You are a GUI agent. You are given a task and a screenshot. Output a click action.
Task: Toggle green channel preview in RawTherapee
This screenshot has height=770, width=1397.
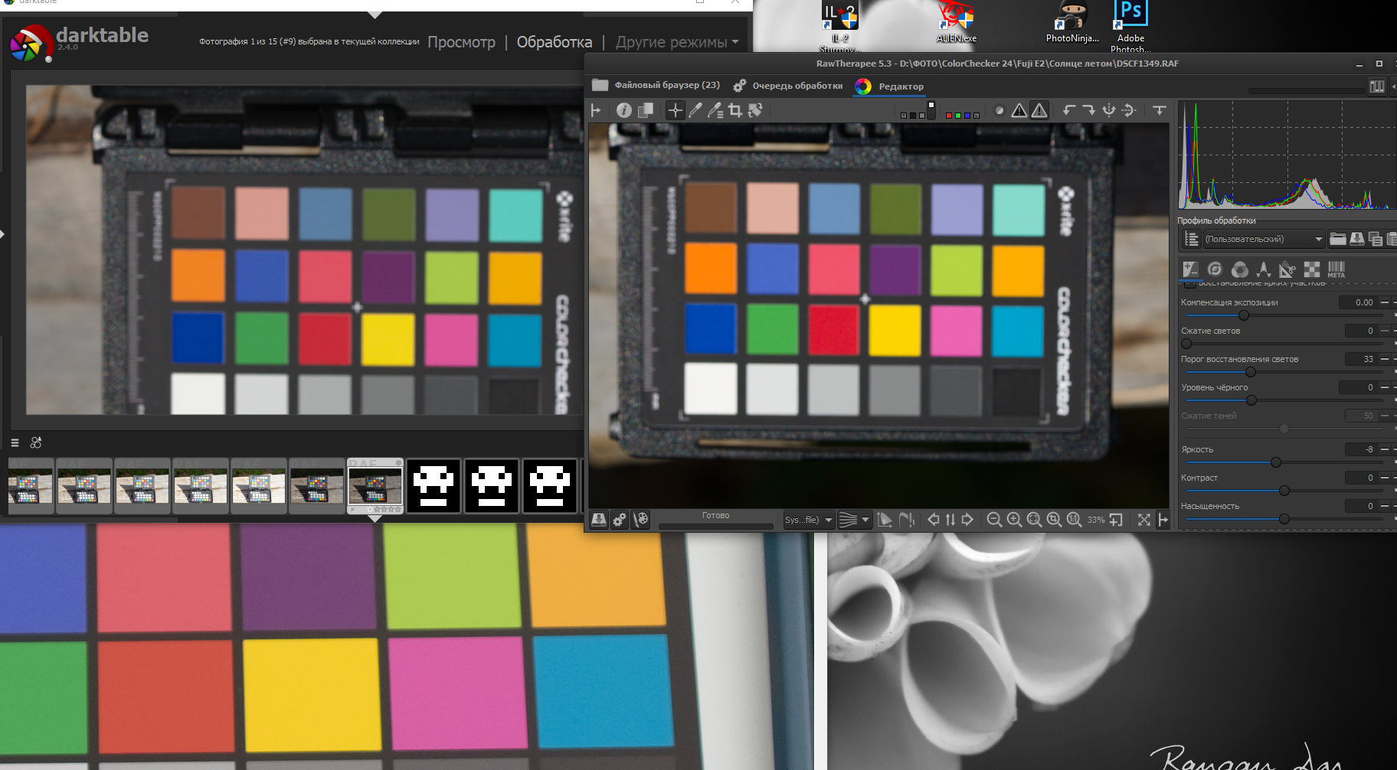coord(958,116)
